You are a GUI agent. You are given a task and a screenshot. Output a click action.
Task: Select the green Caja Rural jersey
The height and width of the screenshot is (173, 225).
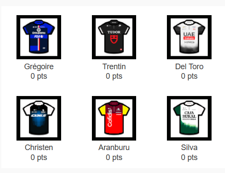189,118
